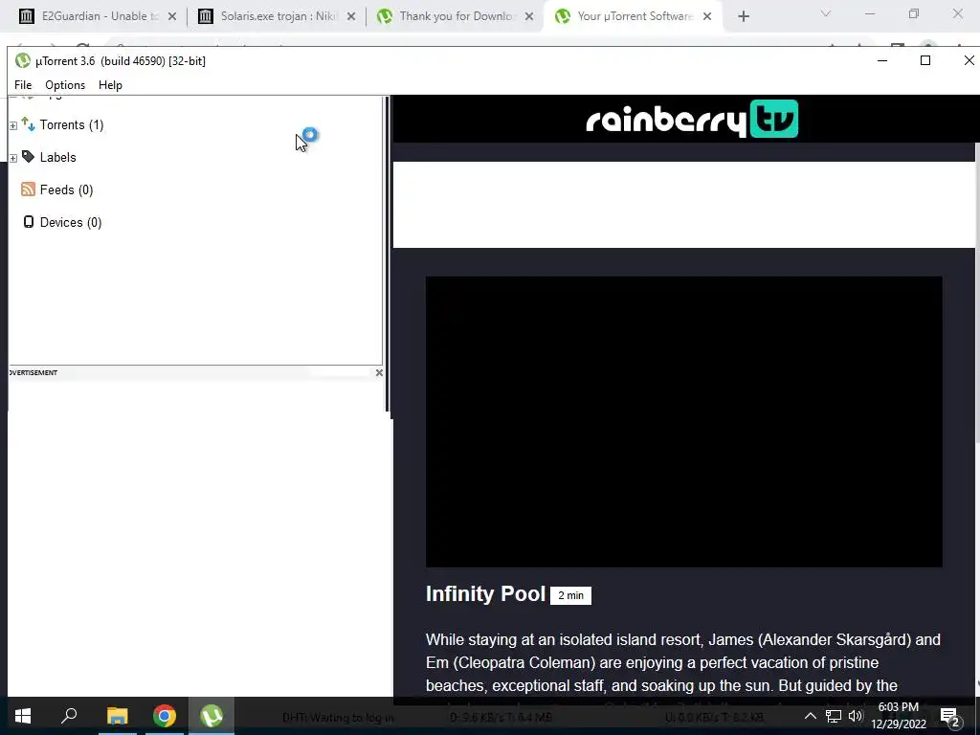Play the Infinity Pool video preview
This screenshot has width=980, height=735.
point(683,422)
